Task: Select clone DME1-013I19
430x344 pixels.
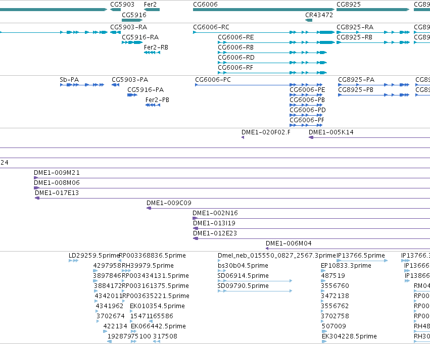Action: 214,223
